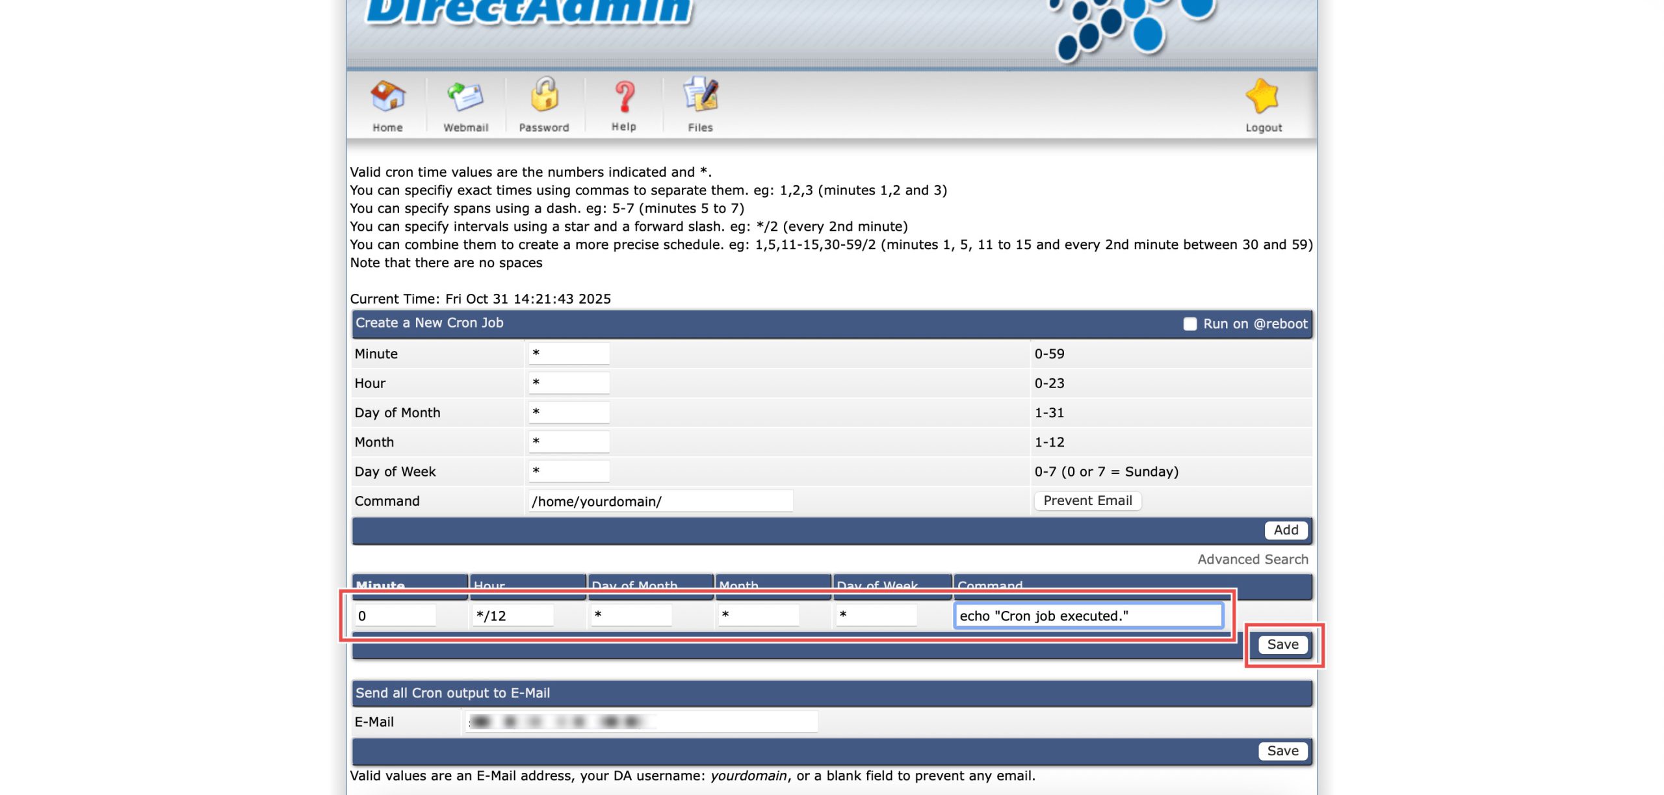Screen dimensions: 1664x795
Task: Enable the Run on @reboot checkbox
Action: coord(1189,324)
